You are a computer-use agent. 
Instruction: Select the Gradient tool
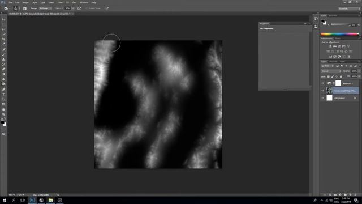point(3,74)
